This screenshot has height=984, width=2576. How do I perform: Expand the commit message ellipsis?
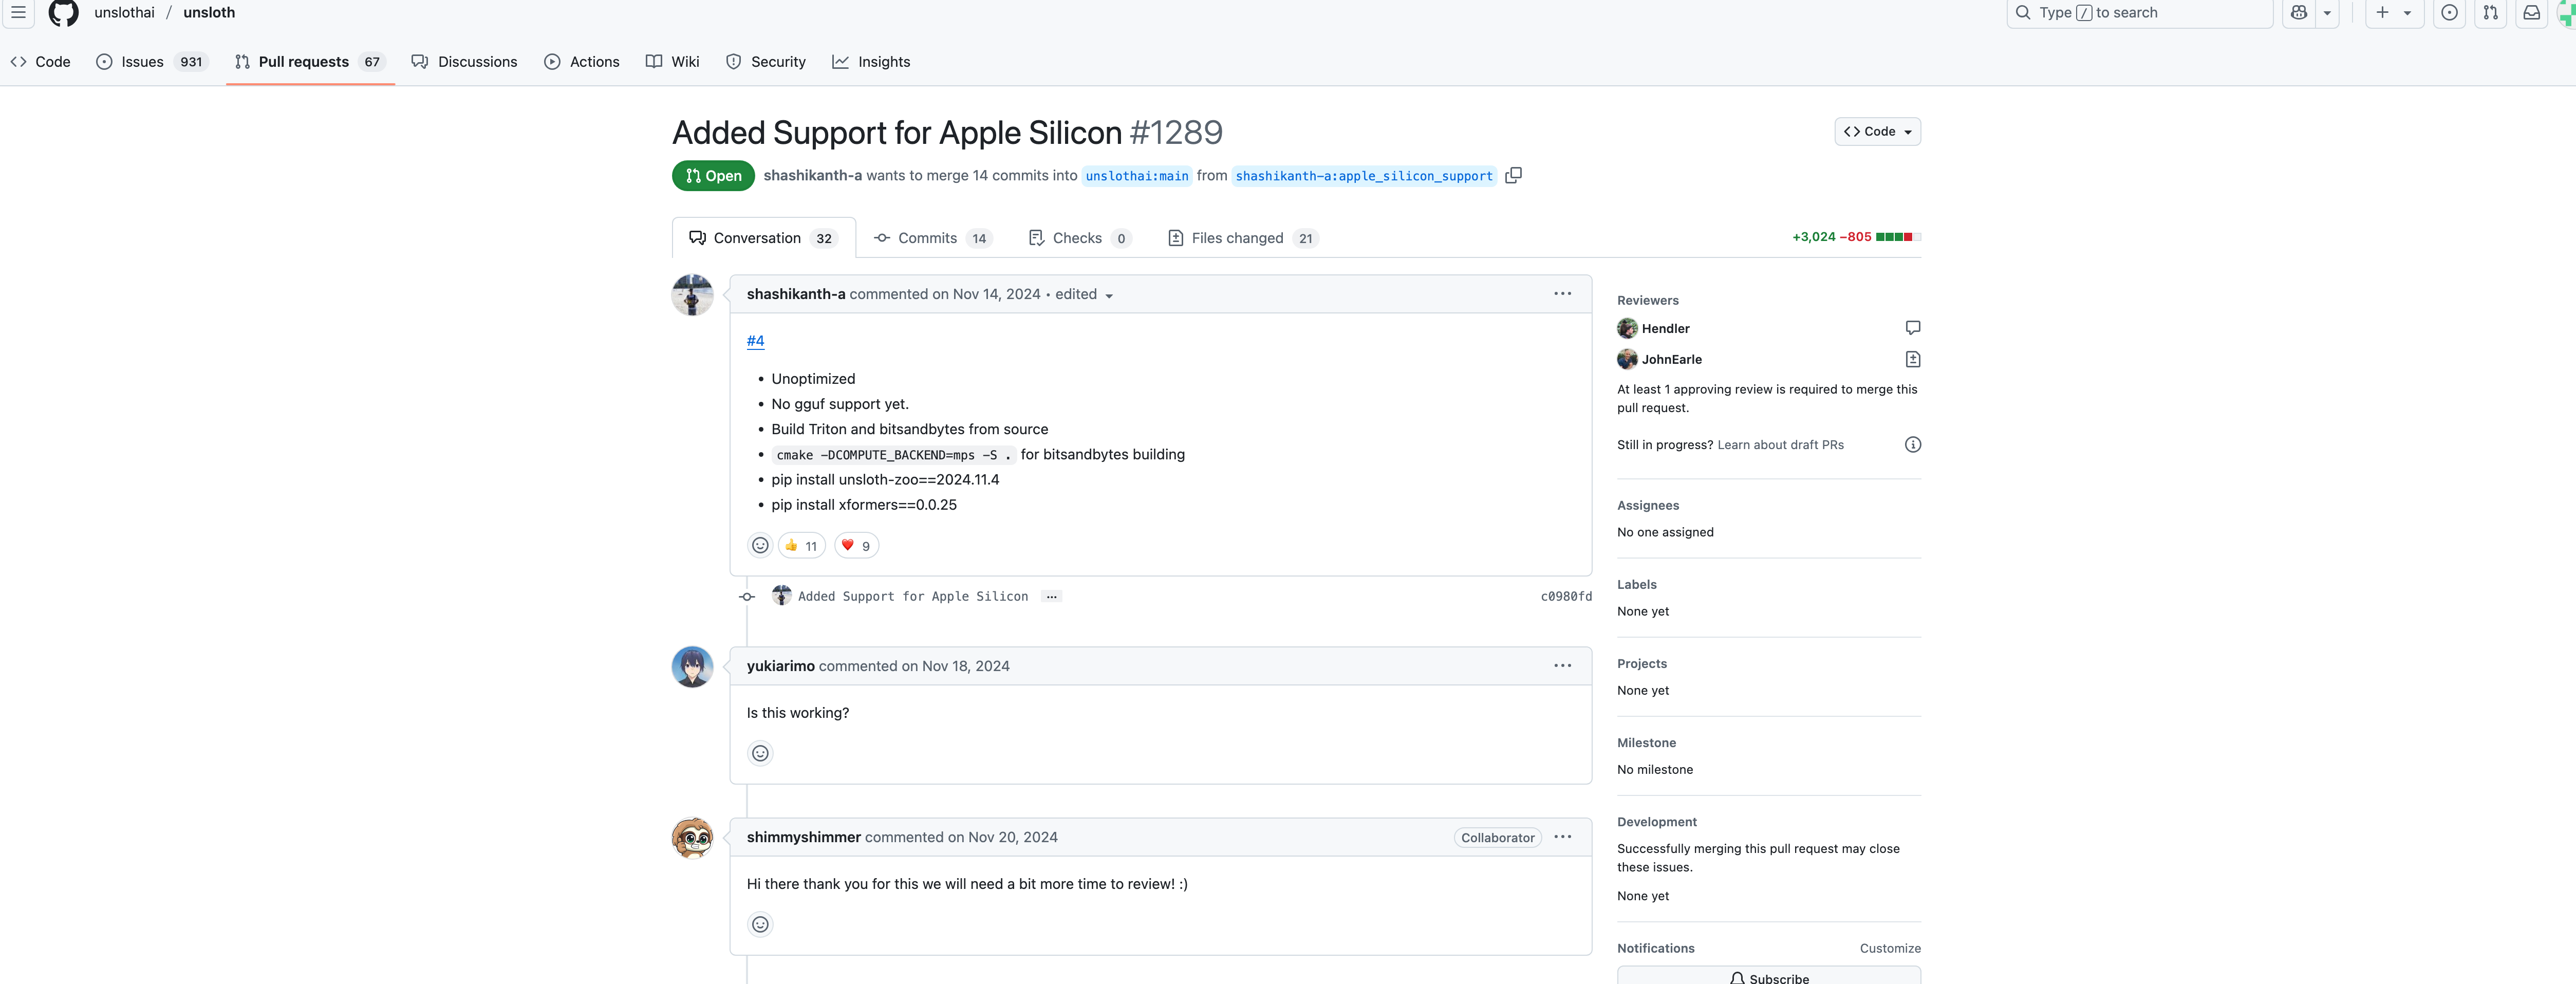(1051, 597)
